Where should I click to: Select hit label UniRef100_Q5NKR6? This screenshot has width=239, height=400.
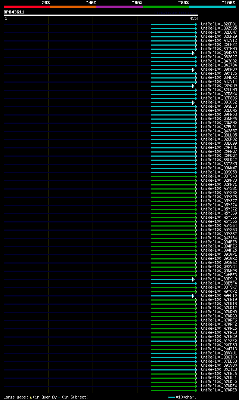[x=219, y=119]
